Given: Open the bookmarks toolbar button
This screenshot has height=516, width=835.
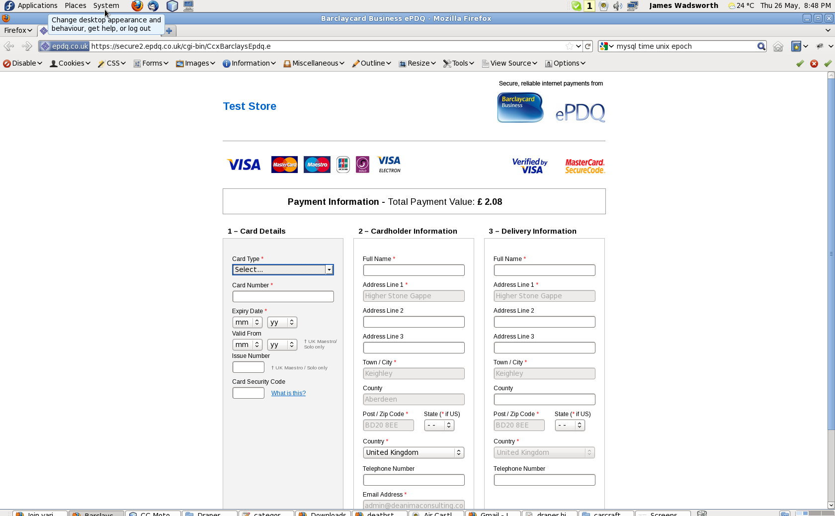Looking at the screenshot, I should point(796,46).
